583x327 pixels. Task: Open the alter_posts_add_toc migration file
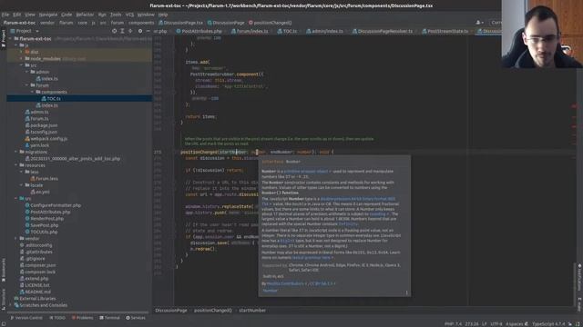point(73,159)
